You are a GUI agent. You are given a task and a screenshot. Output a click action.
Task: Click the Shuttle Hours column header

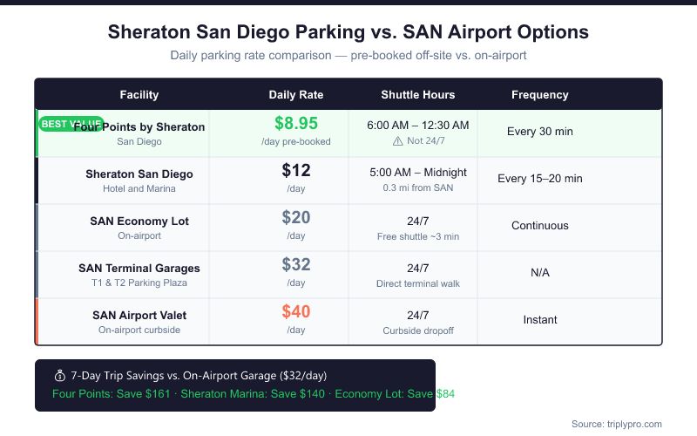(x=418, y=94)
